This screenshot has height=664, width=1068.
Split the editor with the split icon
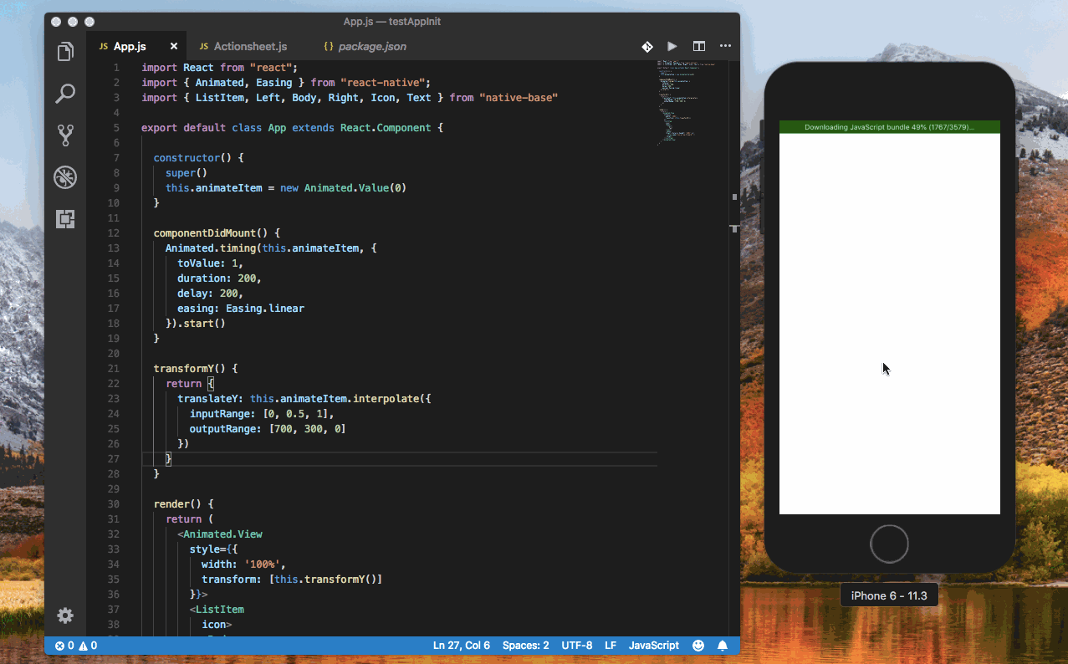pos(698,47)
